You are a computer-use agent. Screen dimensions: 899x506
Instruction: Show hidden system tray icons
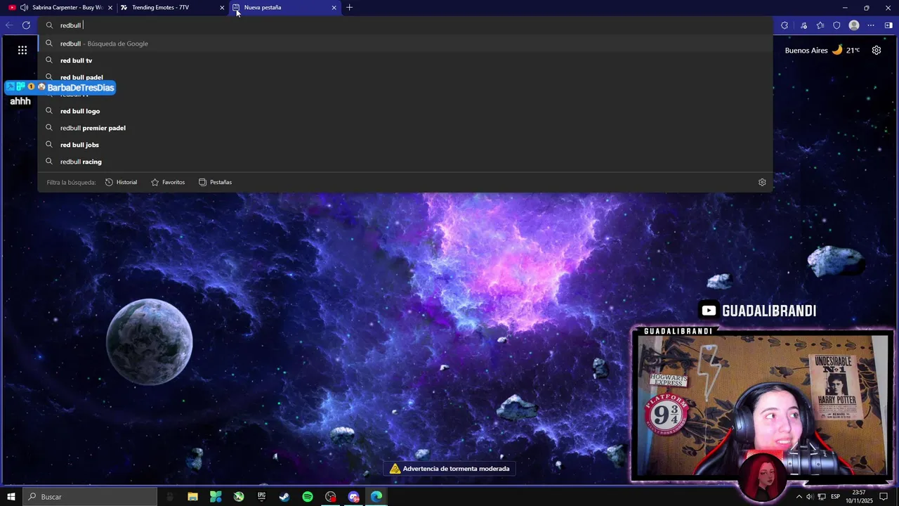tap(799, 497)
